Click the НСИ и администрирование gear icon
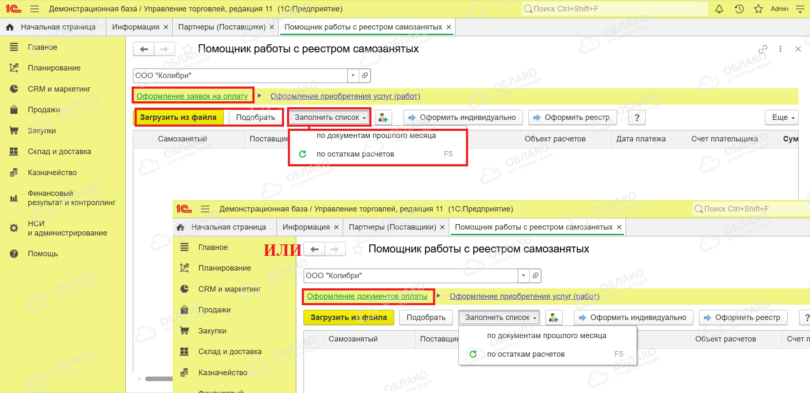This screenshot has height=393, width=810. click(x=14, y=228)
